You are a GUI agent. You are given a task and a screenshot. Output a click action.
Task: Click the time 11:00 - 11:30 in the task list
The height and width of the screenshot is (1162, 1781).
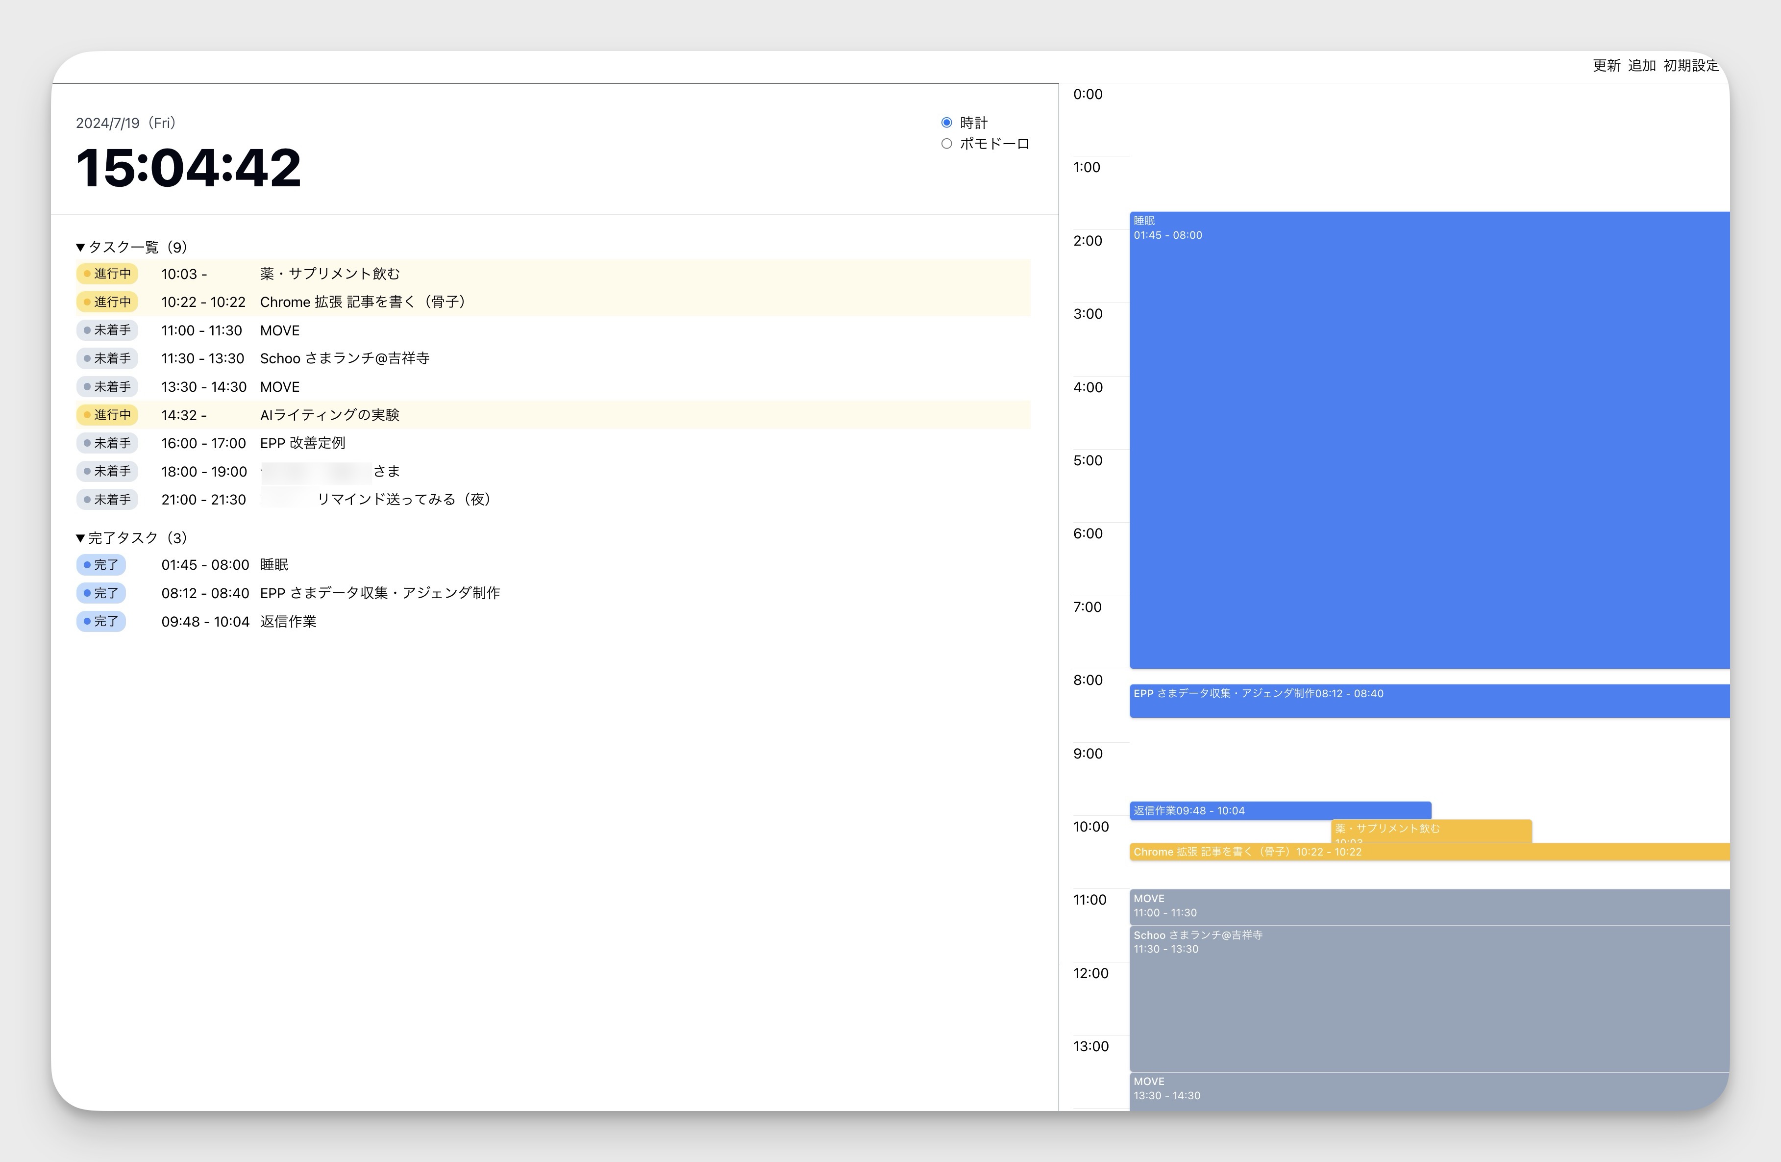click(x=202, y=330)
